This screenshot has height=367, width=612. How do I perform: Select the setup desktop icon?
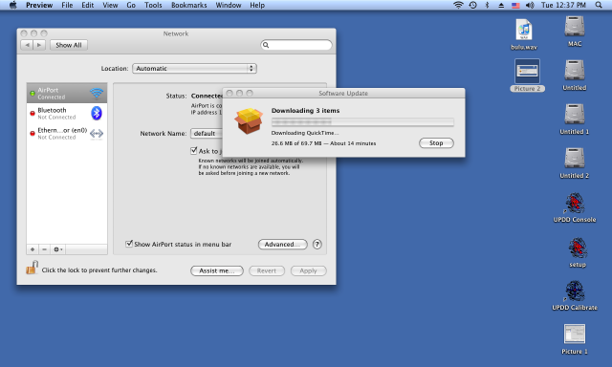tap(578, 252)
